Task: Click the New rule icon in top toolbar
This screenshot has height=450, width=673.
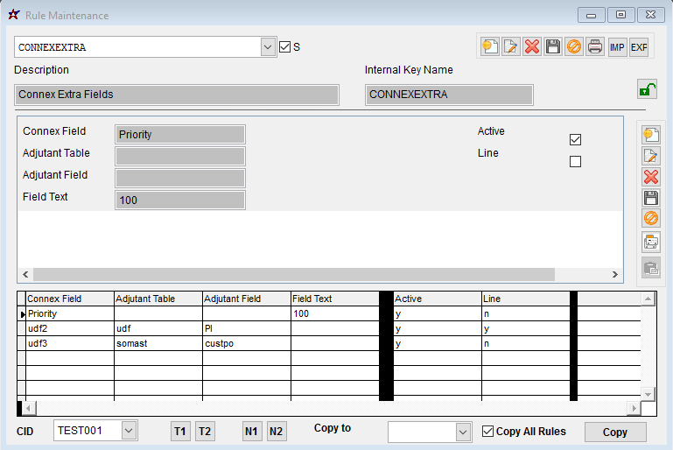Action: tap(490, 47)
